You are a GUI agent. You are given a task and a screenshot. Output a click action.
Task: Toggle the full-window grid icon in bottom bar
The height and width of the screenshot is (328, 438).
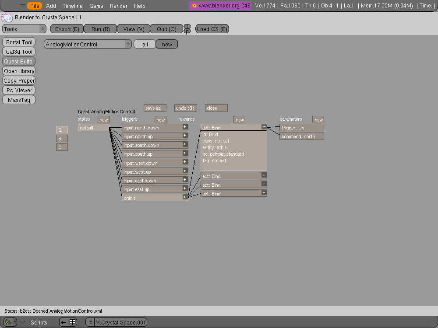tap(73, 322)
